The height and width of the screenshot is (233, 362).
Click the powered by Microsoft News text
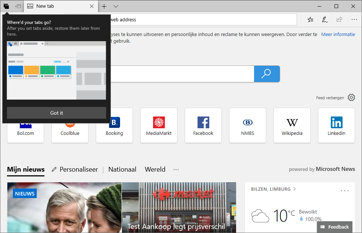point(322,169)
